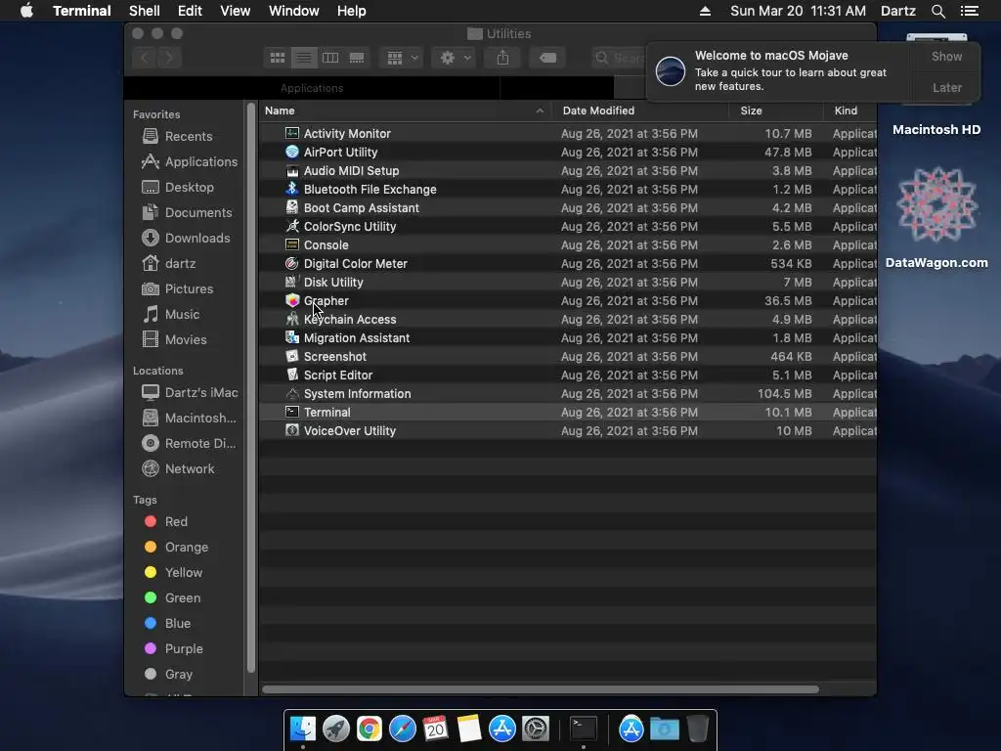Viewport: 1001px width, 751px height.
Task: Open the Help menu
Action: [x=351, y=11]
